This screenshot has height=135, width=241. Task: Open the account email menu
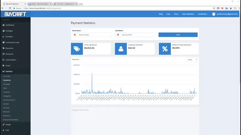227,14
